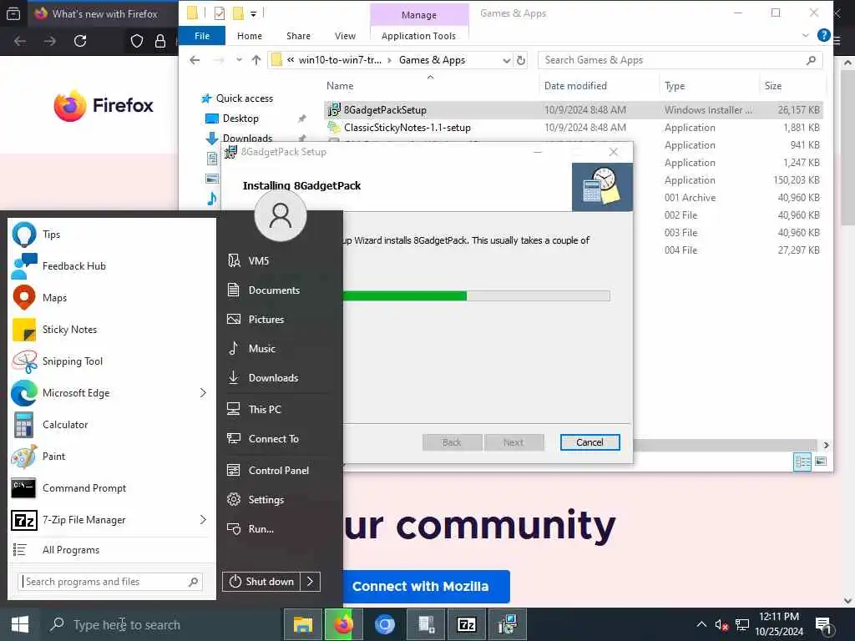Refresh the Games & Apps folder
Viewport: 855px width, 641px height.
coord(521,60)
